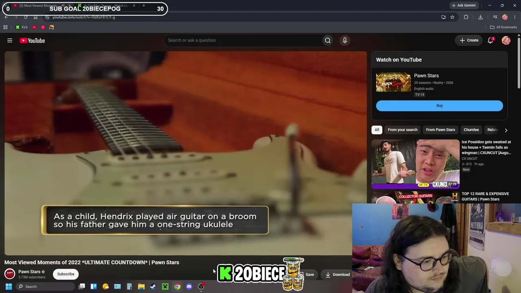Open the Kick bookmark
This screenshot has width=521, height=293.
22,27
